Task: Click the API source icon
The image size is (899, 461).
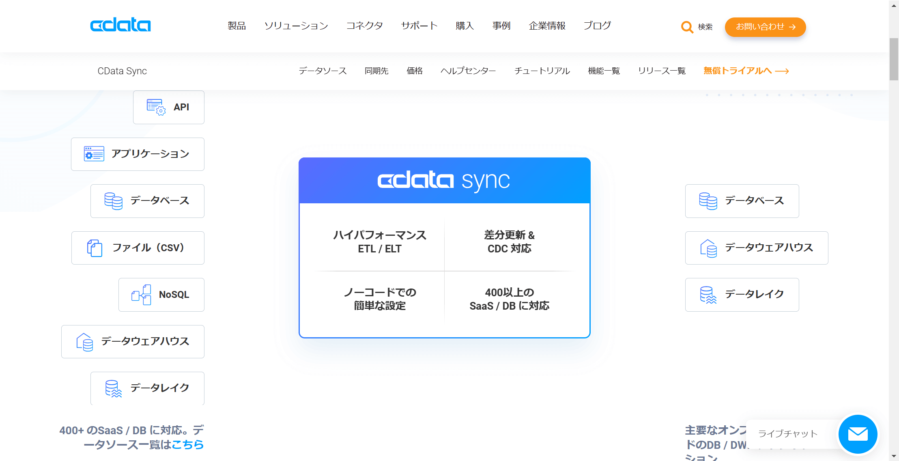Action: 156,107
